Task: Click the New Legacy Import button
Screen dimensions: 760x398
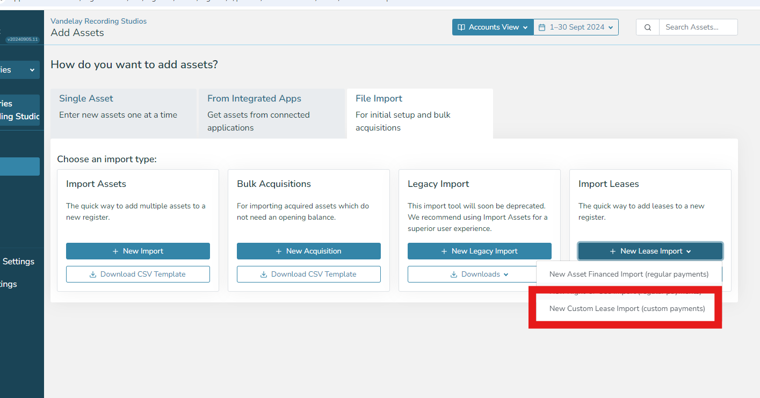Action: 480,251
